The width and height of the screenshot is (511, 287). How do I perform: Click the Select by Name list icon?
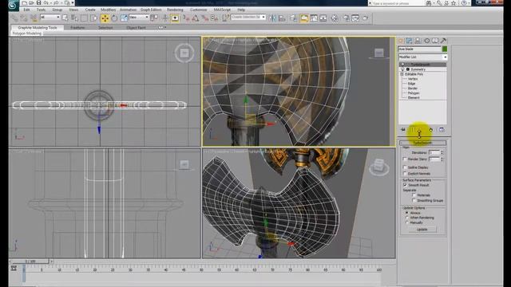tap(74, 18)
